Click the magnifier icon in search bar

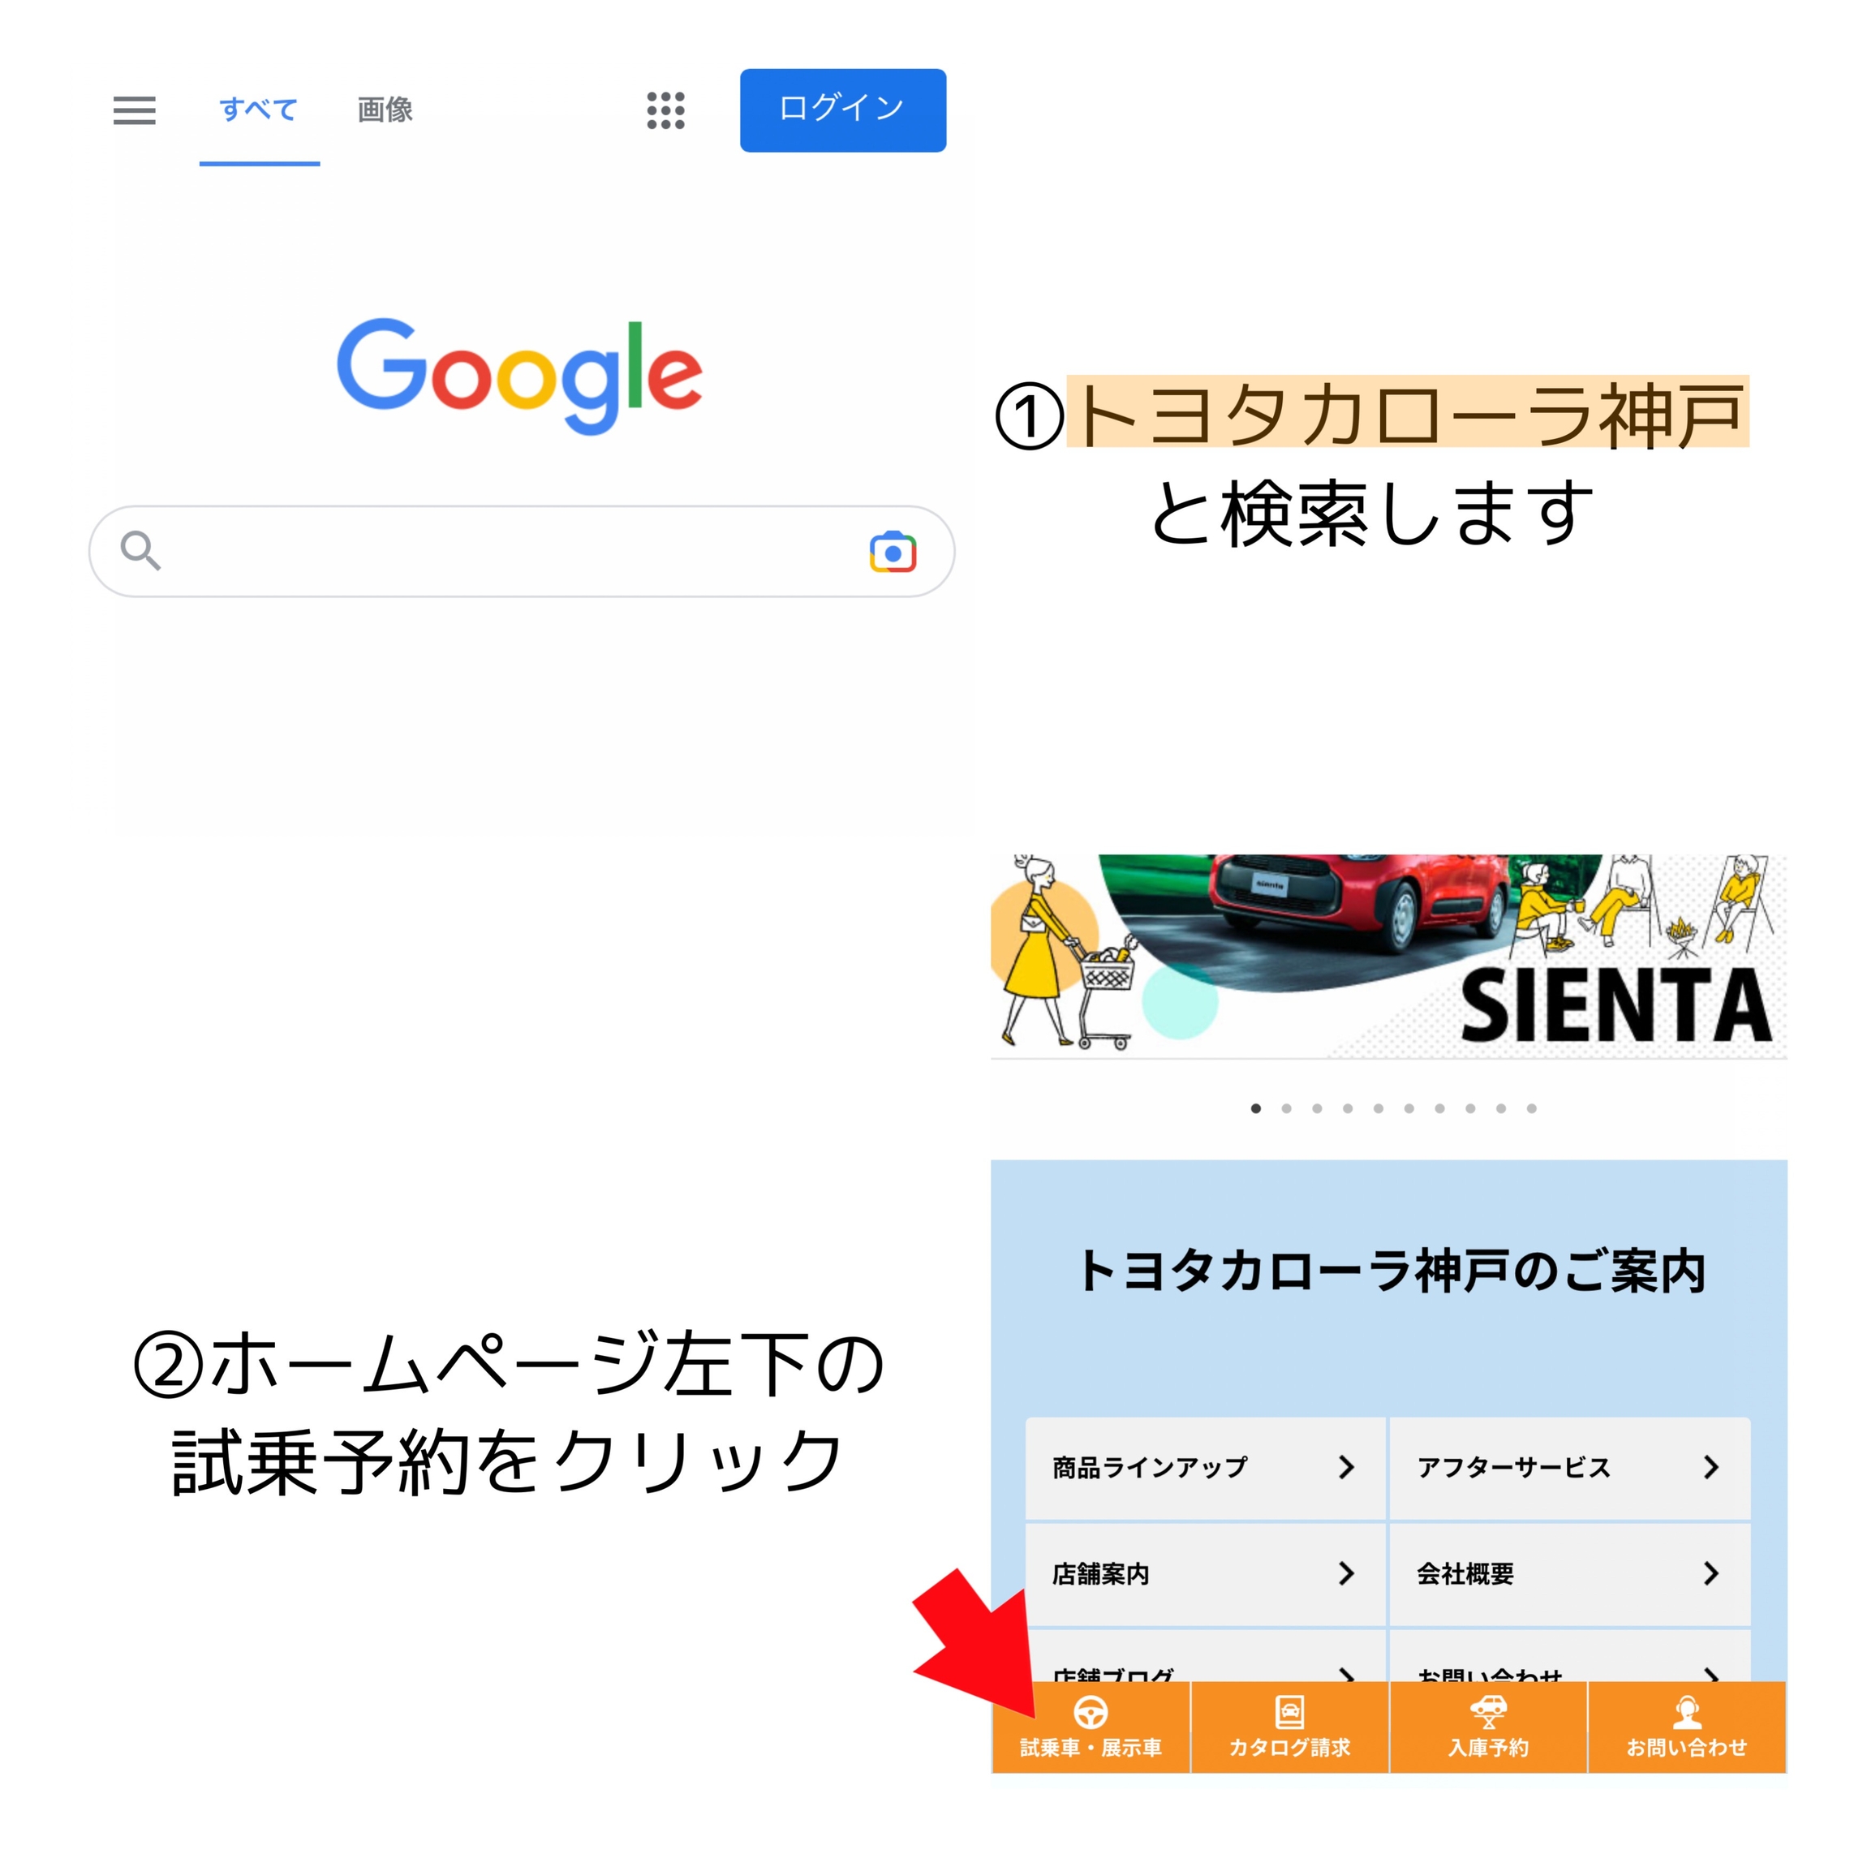(x=140, y=551)
